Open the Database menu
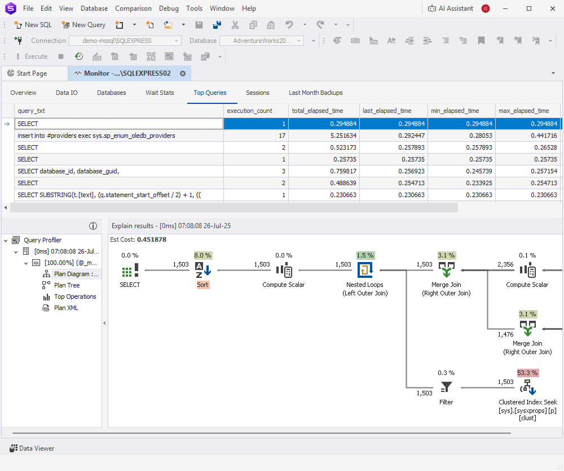Viewport: 564px width, 471px height. 94,8
